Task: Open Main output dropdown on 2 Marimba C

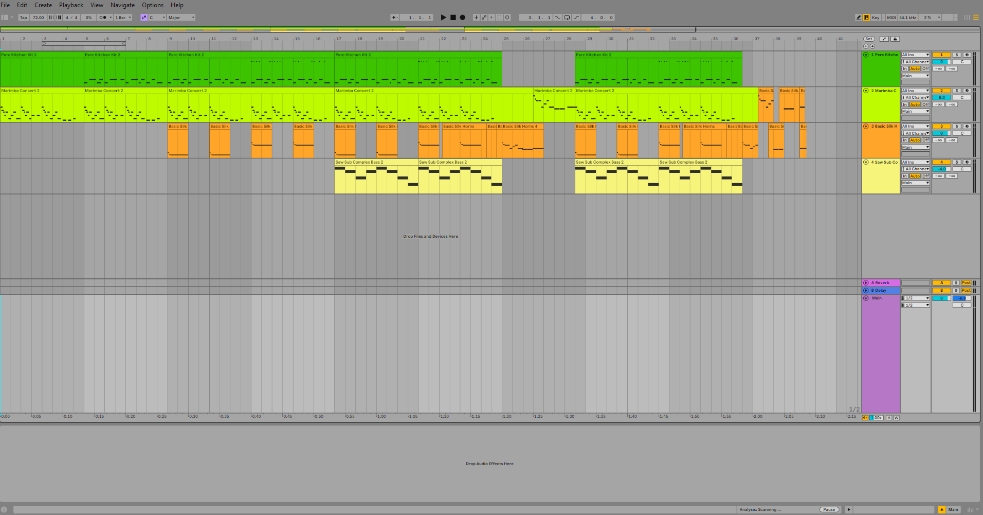Action: coord(916,112)
